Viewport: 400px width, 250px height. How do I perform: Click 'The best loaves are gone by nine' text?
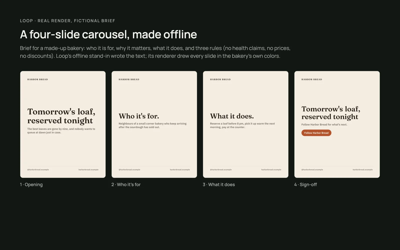coord(61,131)
